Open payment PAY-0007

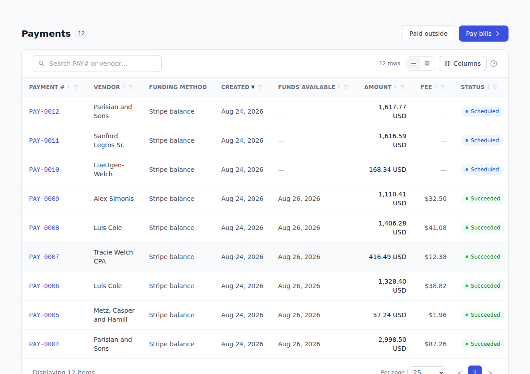coord(44,257)
